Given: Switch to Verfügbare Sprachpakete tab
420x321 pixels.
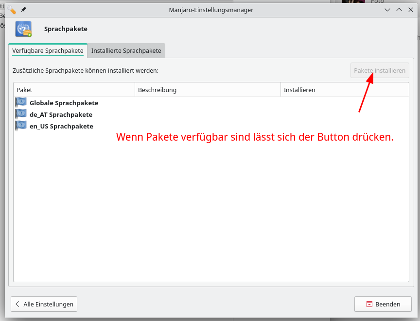Looking at the screenshot, I should point(48,51).
